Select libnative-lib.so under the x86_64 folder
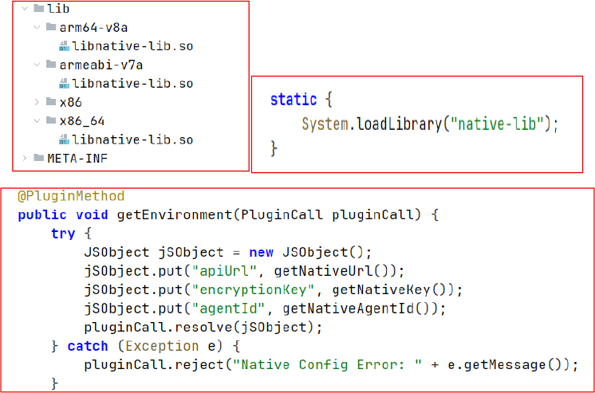Image resolution: width=595 pixels, height=393 pixels. (x=132, y=140)
